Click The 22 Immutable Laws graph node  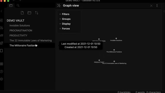pyautogui.click(x=114, y=61)
